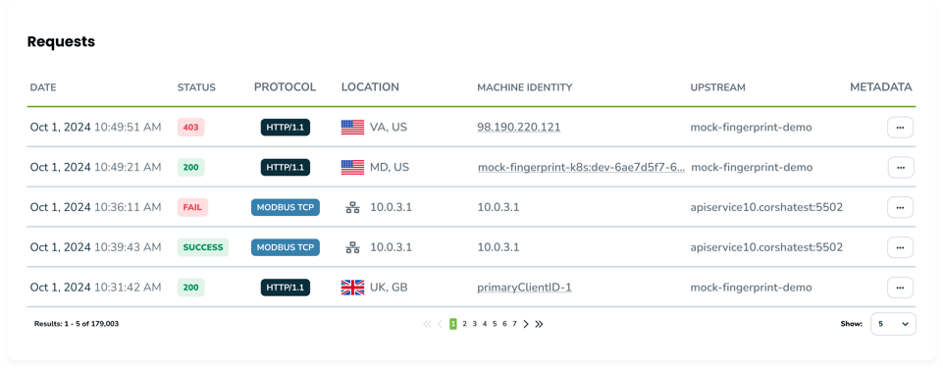Click the US flag beside MD, US
The image size is (943, 369).
click(x=352, y=168)
